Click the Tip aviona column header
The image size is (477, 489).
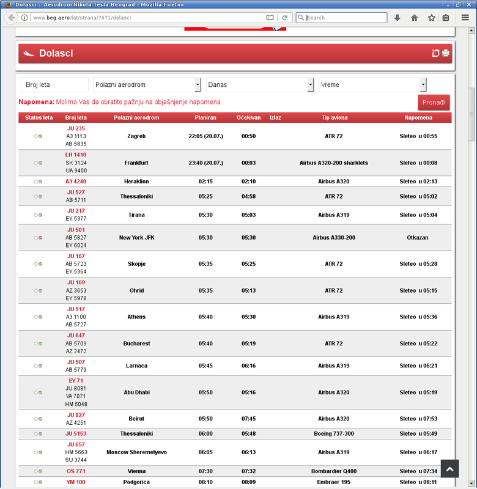tap(335, 118)
